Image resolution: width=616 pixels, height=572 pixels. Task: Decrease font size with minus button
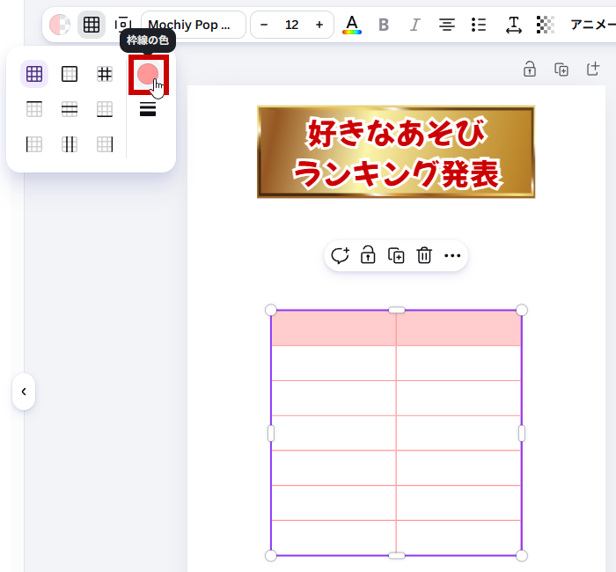[264, 25]
